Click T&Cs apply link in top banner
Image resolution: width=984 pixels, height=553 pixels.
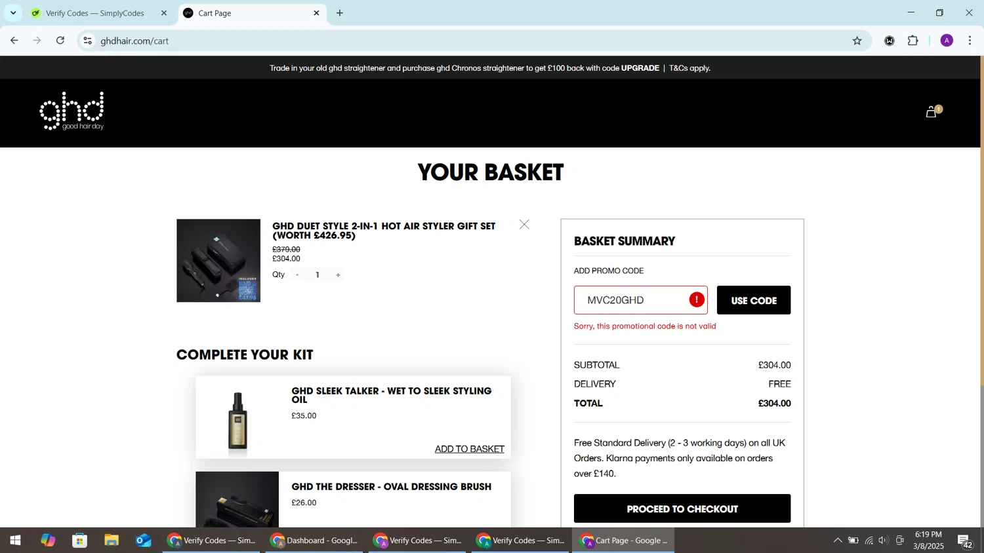(x=689, y=68)
